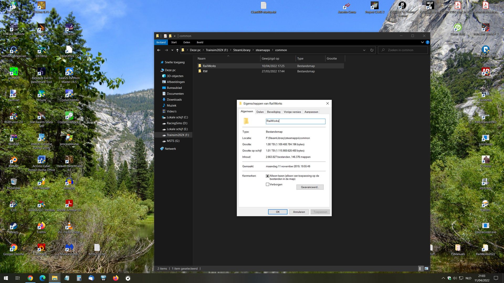
Task: Click the Up one level arrow in Explorer
Action: point(177,50)
